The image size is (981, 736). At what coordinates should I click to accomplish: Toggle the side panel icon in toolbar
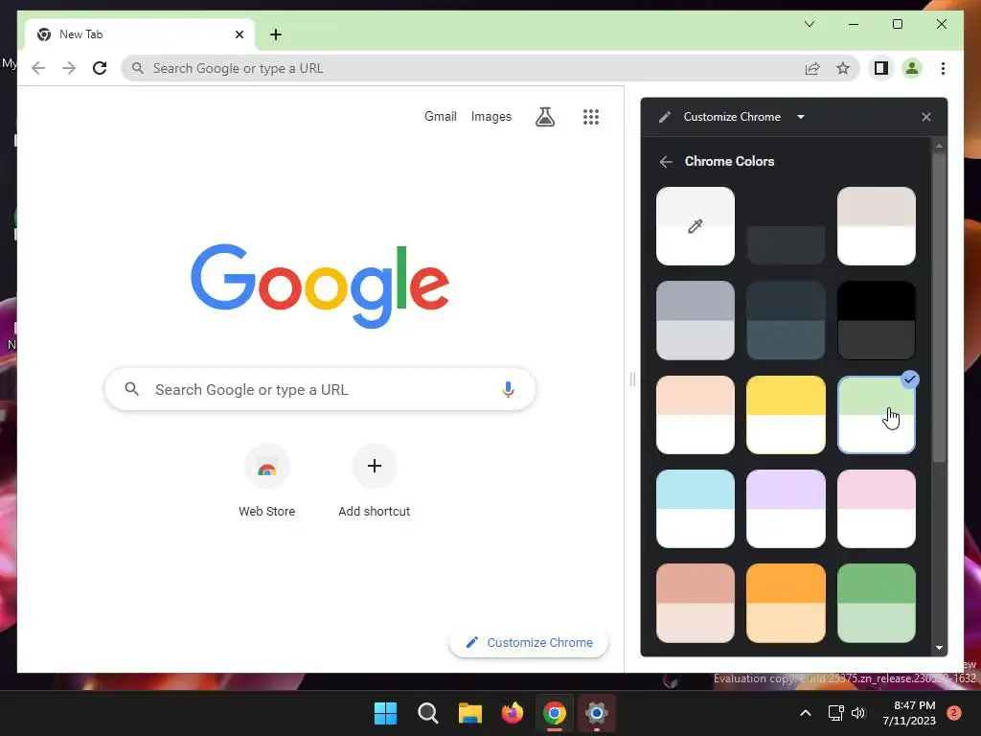[881, 68]
